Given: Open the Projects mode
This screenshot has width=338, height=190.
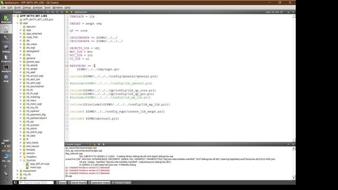Looking at the screenshot, I should (x=6, y=59).
